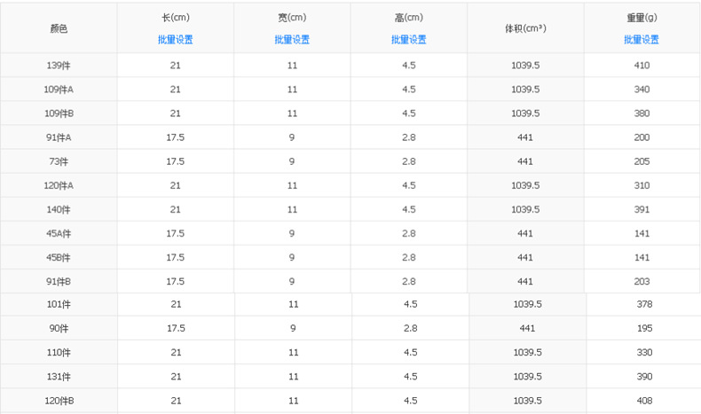Screen dimensions: 701x414
Task: Click weight value 378 in 101件 row
Action: [644, 305]
